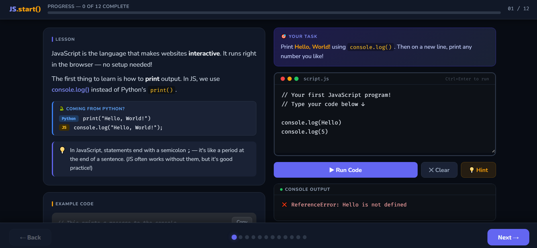Click the green dot in editor titlebar
Screen dimensions: 537x248
pyautogui.click(x=296, y=79)
